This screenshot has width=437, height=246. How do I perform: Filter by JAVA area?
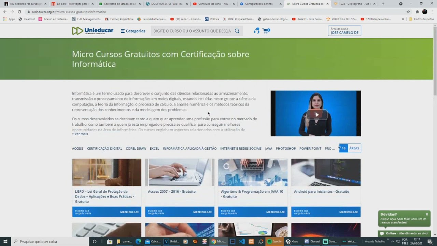269,148
